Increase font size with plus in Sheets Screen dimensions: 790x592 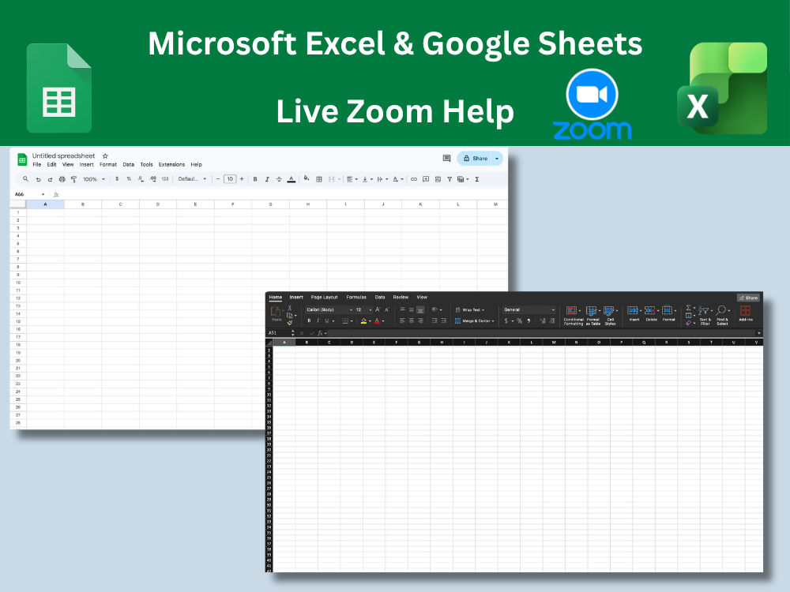click(242, 178)
